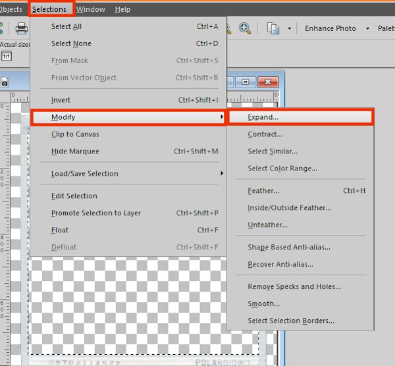This screenshot has height=366, width=395.
Task: Click the document copy icon in toolbar
Action: [x=273, y=28]
